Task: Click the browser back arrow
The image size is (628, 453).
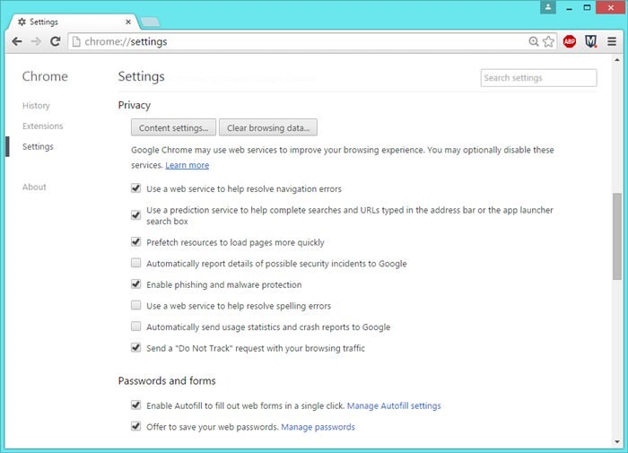Action: 17,41
